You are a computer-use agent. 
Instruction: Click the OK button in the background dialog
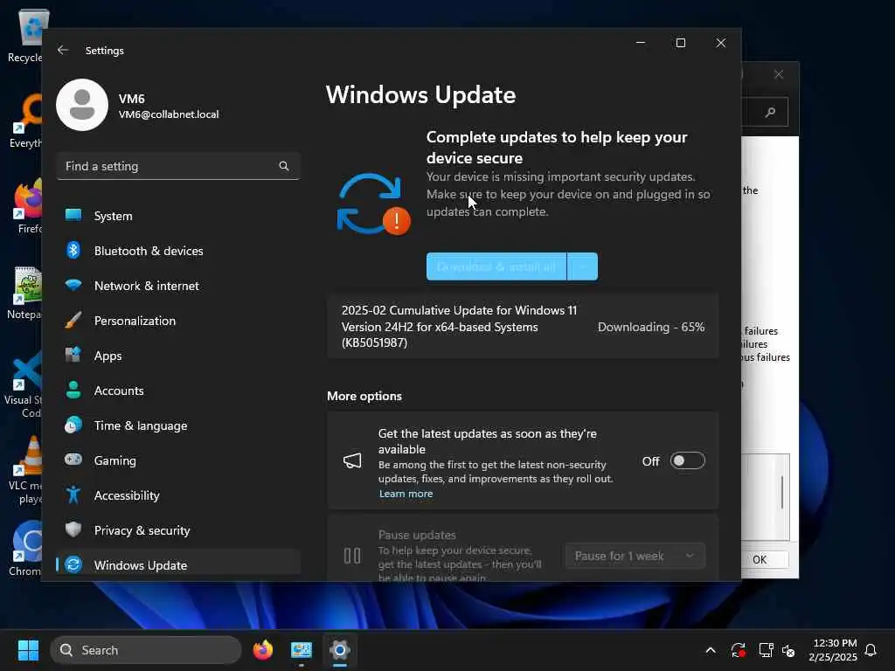click(x=765, y=559)
